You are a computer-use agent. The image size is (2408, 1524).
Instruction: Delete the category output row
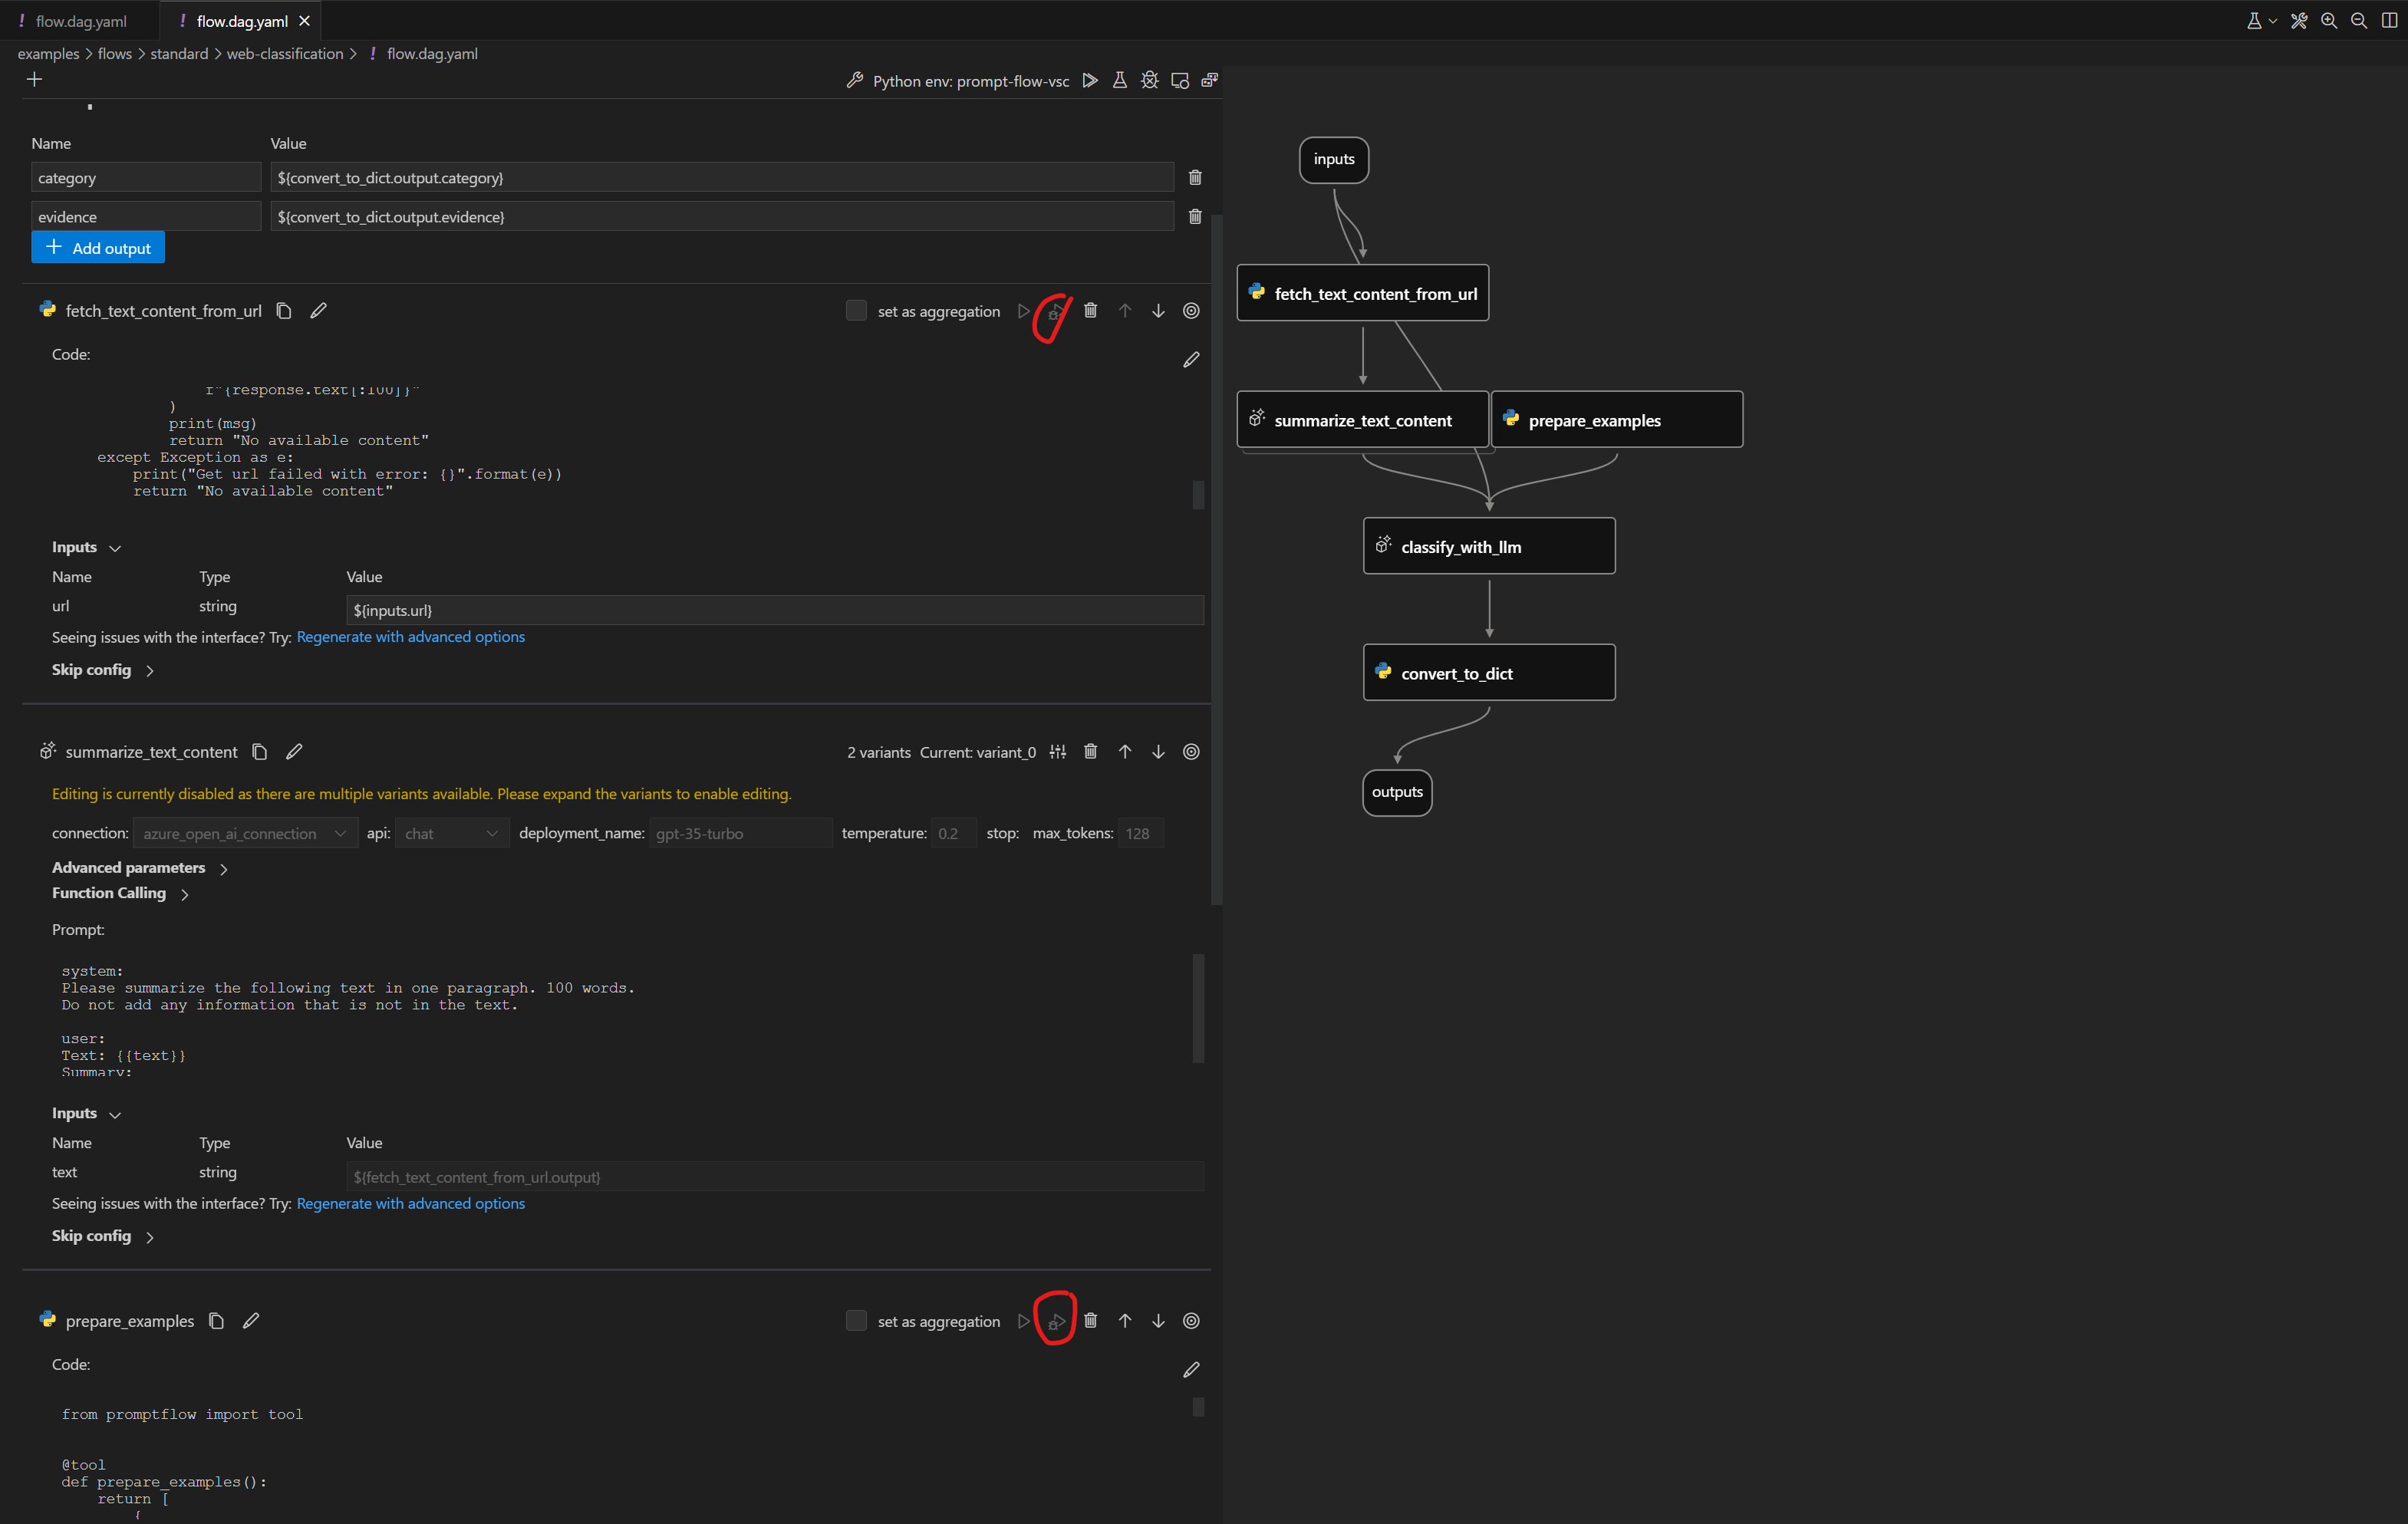[1195, 178]
